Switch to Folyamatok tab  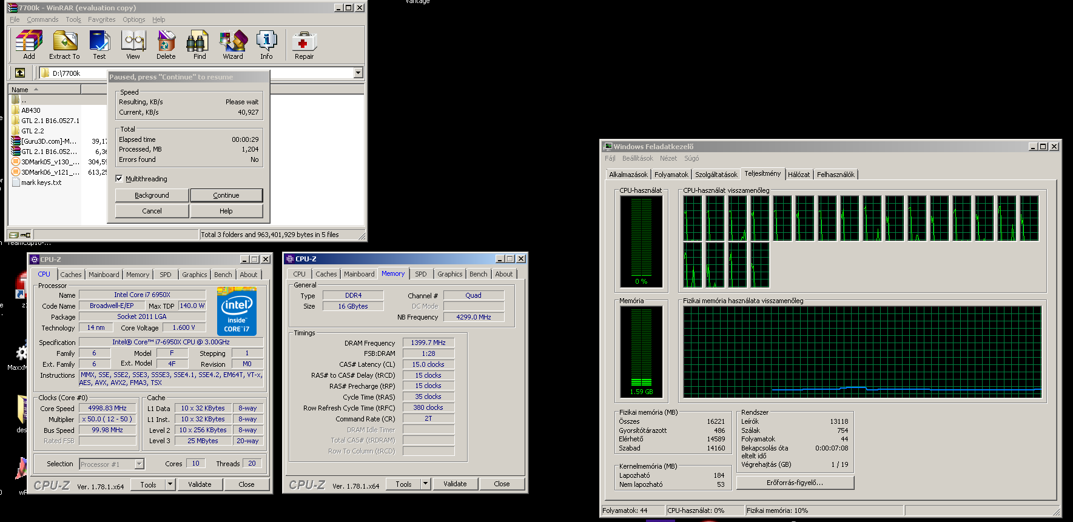point(671,175)
